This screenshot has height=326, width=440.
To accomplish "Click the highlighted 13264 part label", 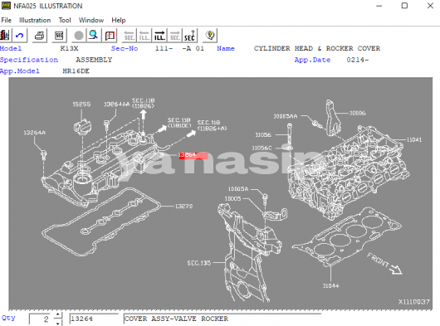I will click(x=193, y=155).
